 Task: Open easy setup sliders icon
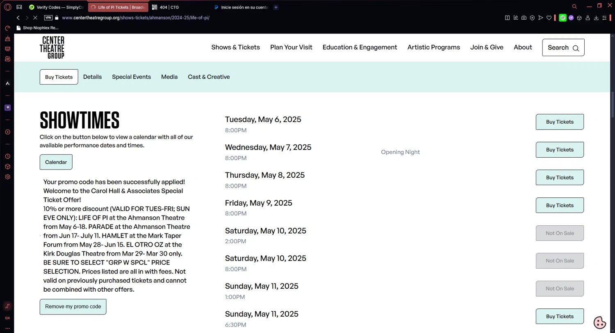tap(604, 18)
